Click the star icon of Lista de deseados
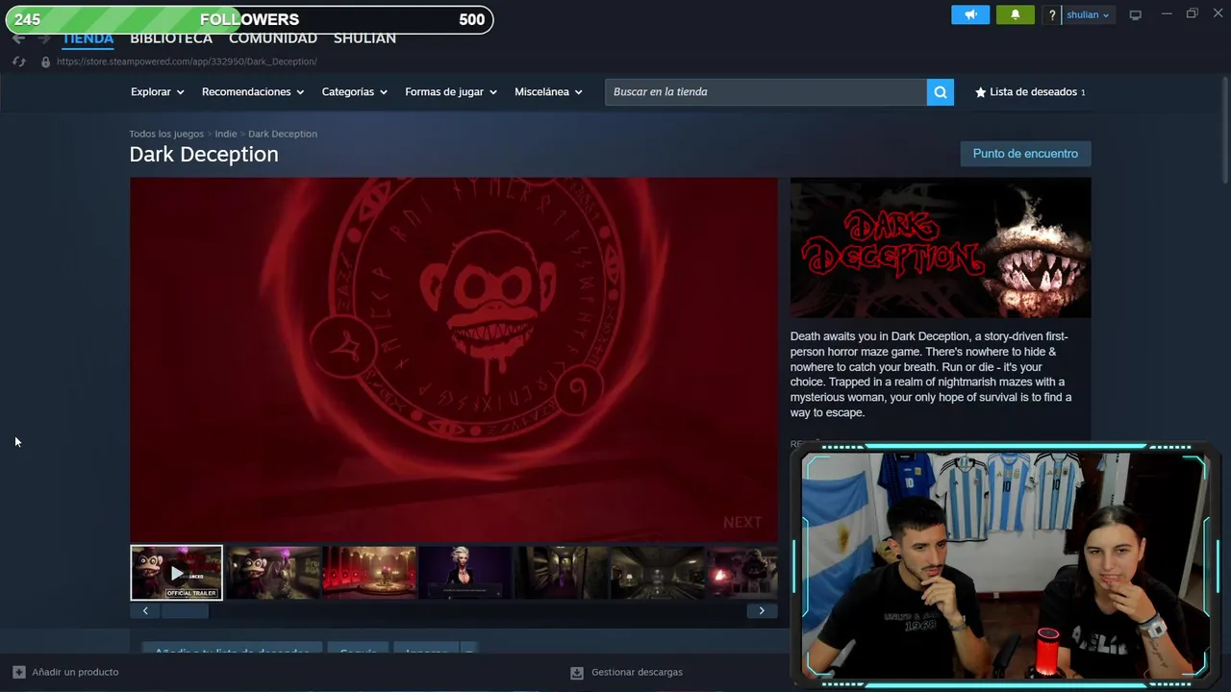This screenshot has height=692, width=1231. tap(981, 92)
